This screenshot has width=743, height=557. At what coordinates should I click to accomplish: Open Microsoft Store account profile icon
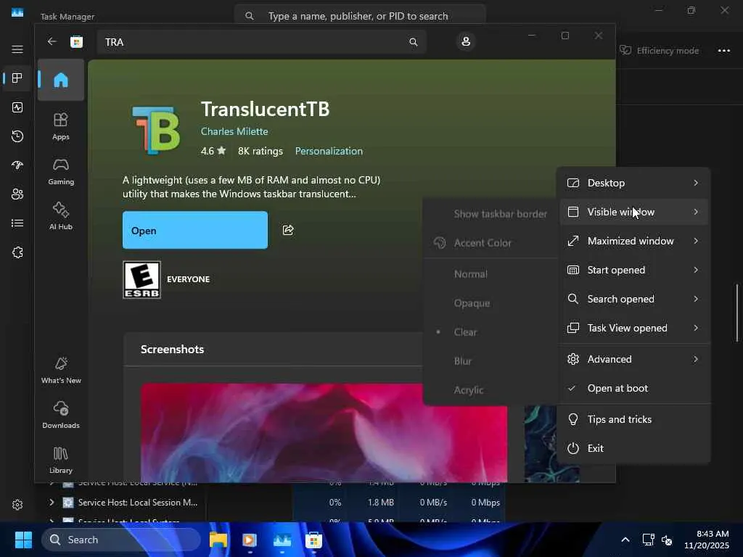(466, 41)
